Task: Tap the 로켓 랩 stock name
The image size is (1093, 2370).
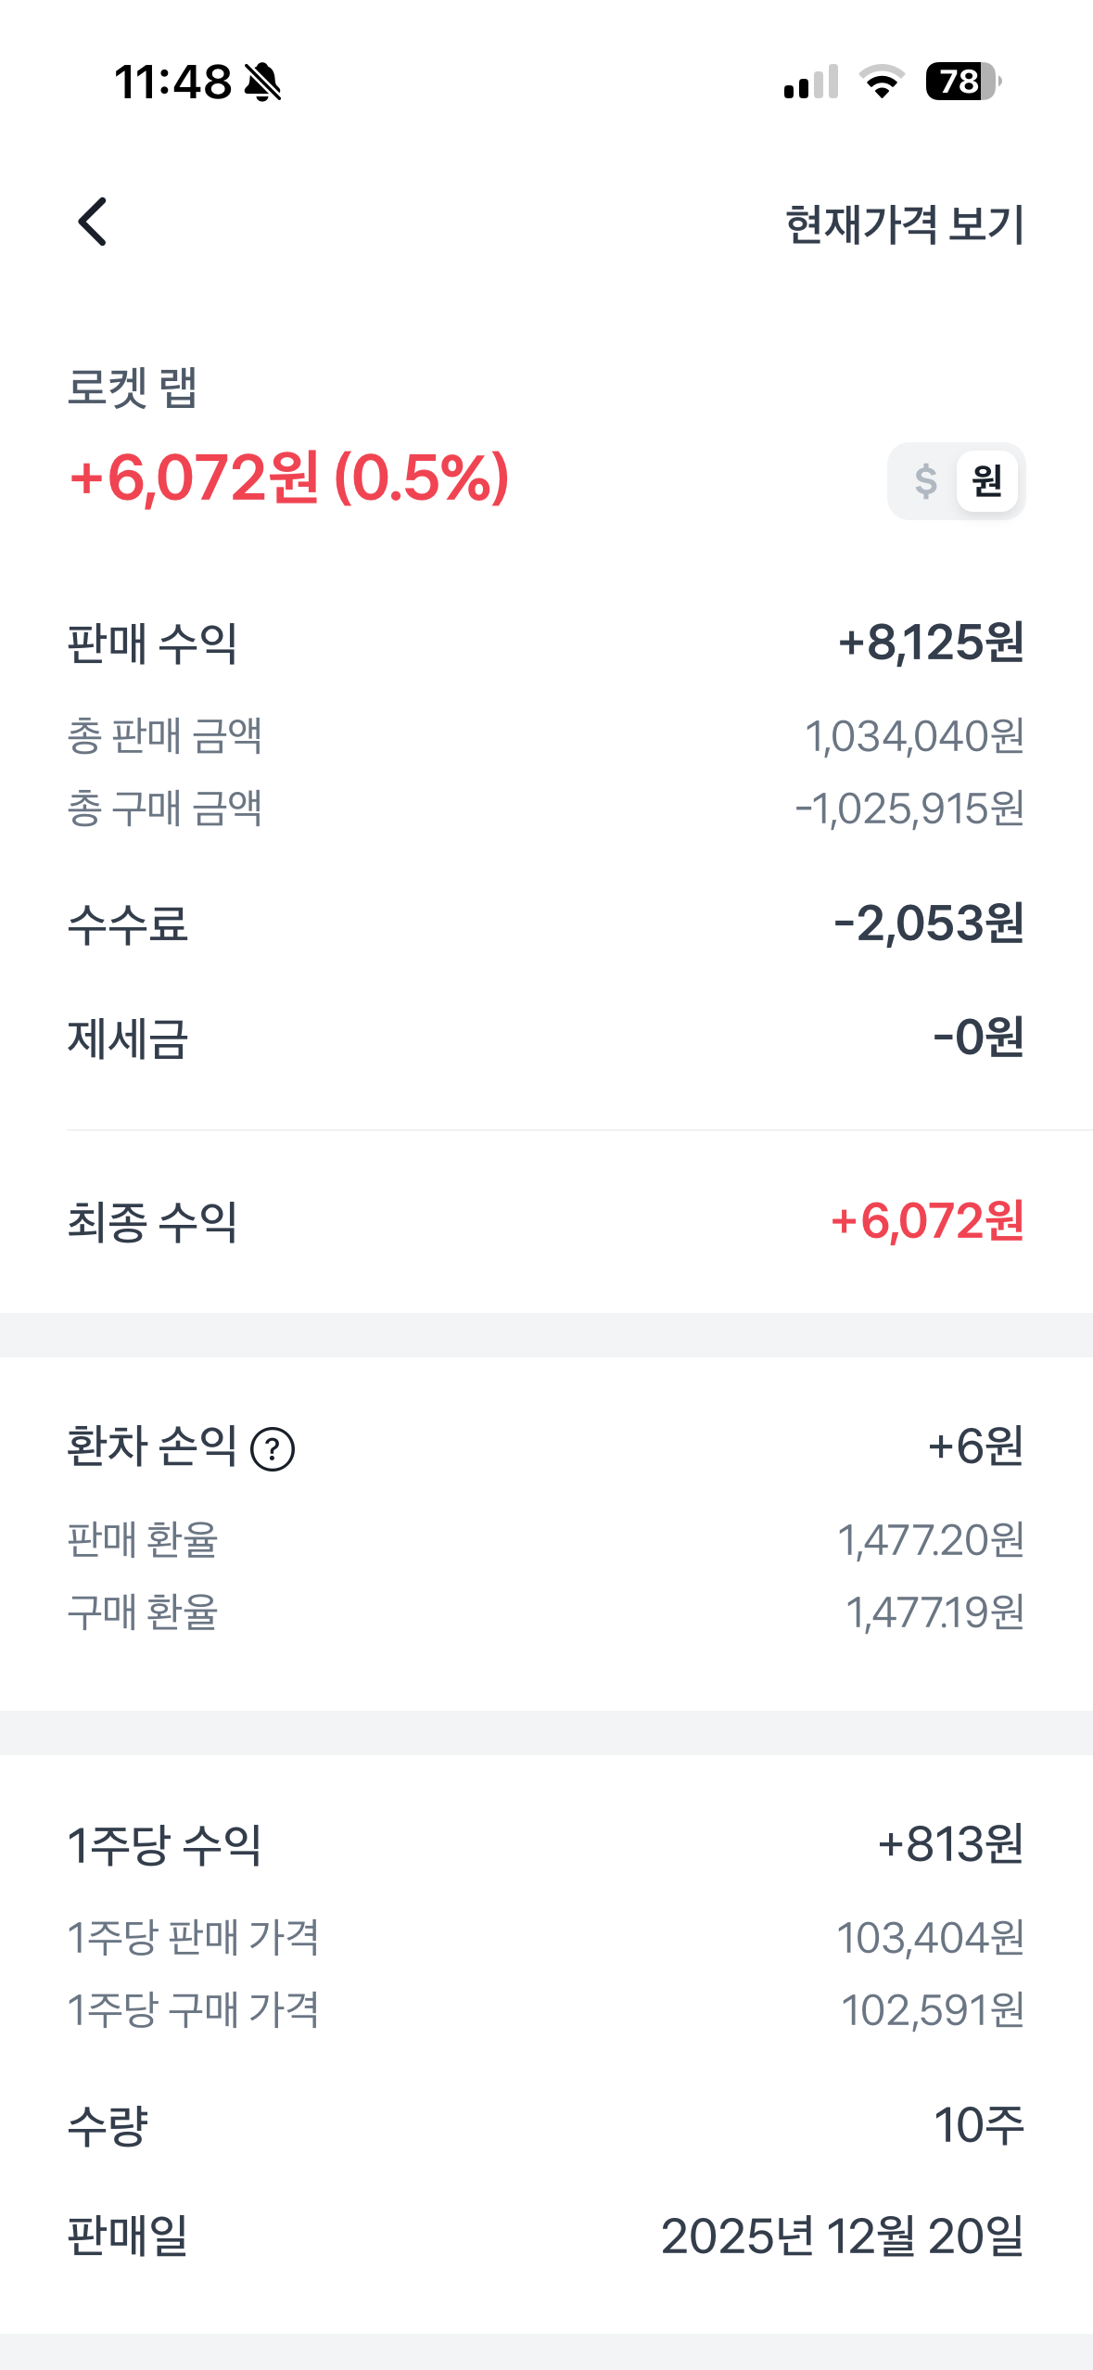Action: pos(133,388)
